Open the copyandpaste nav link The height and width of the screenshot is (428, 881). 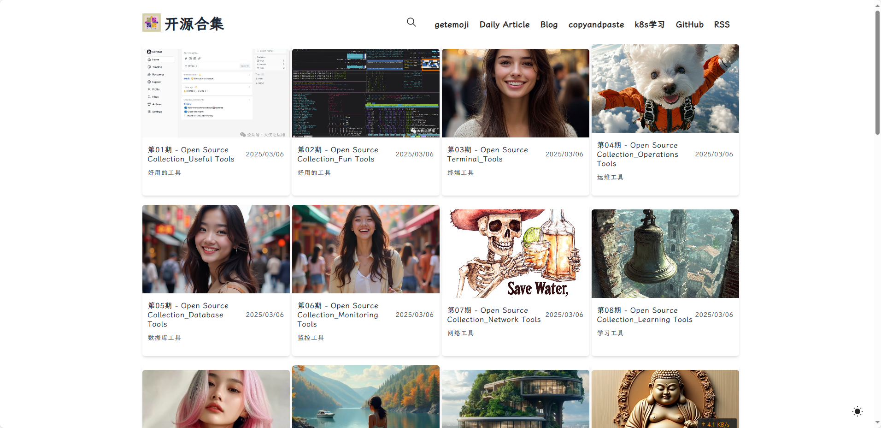click(596, 25)
